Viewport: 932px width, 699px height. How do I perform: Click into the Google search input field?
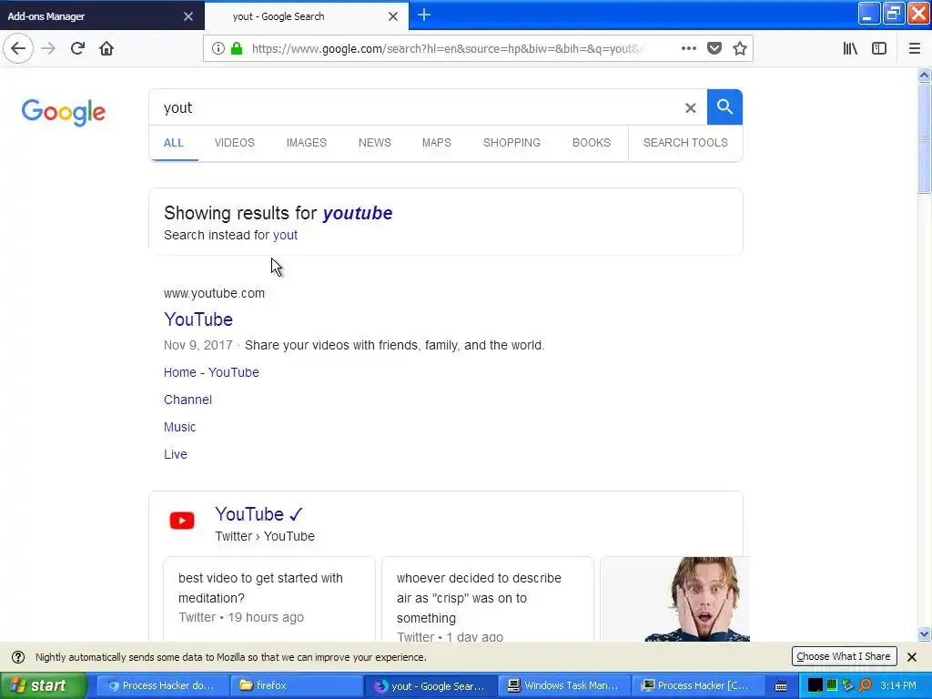pyautogui.click(x=416, y=107)
